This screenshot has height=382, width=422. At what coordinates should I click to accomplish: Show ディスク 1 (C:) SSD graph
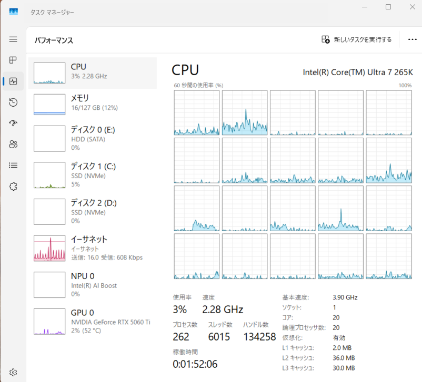point(93,175)
